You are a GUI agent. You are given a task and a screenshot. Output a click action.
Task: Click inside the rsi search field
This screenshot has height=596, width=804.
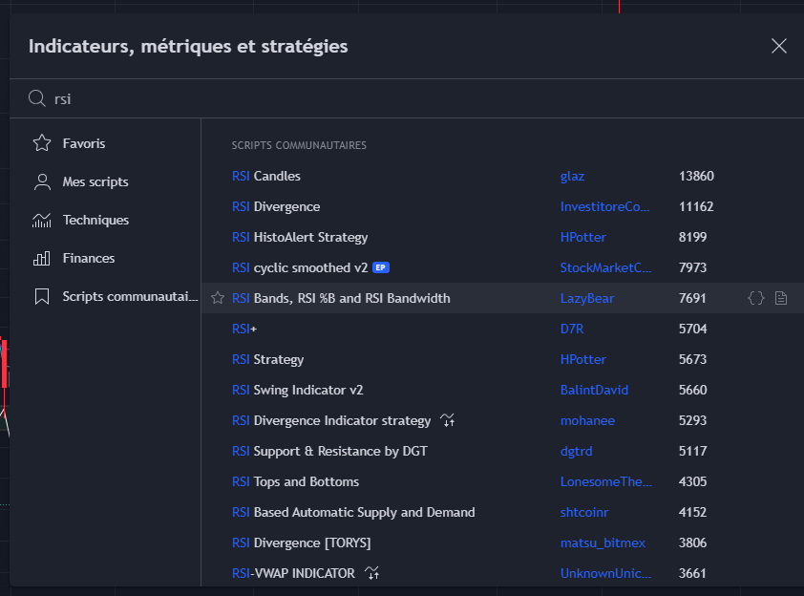tap(191, 98)
